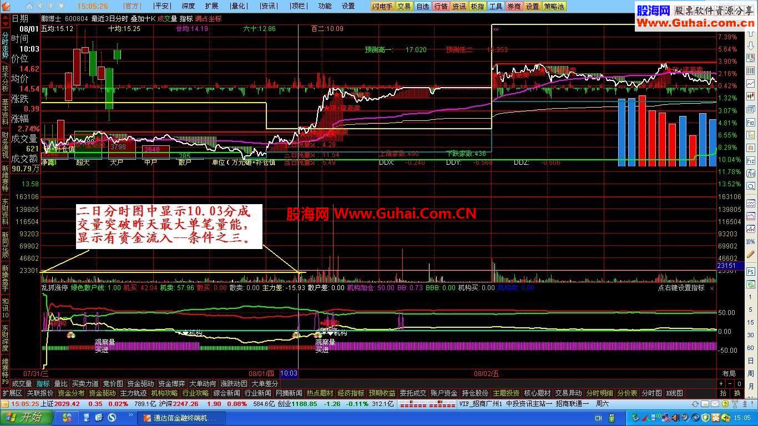Click the up arrow icon atop right sidebar
This screenshot has width=758, height=426.
pos(751,32)
